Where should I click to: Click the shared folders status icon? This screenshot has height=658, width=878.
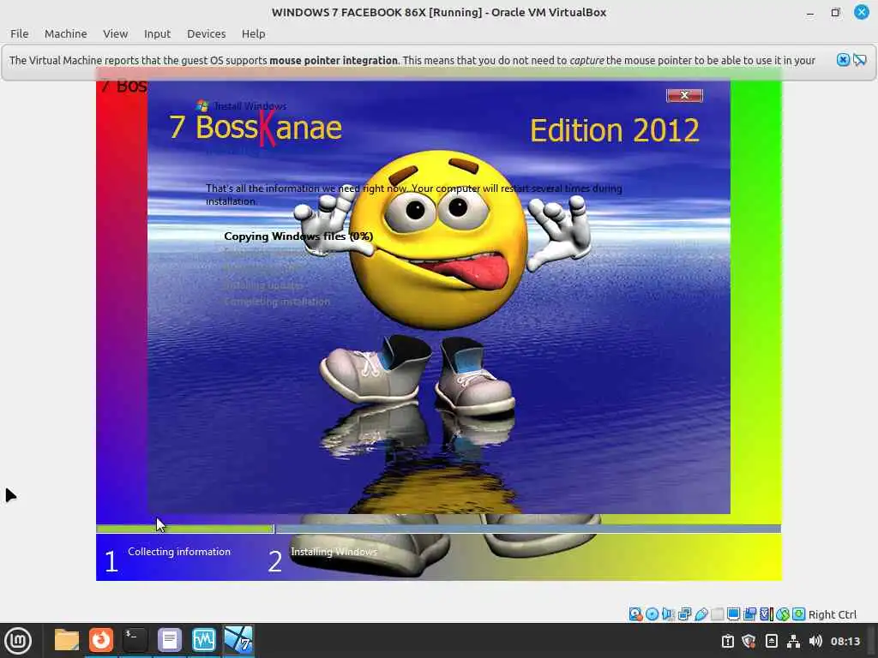click(x=718, y=613)
